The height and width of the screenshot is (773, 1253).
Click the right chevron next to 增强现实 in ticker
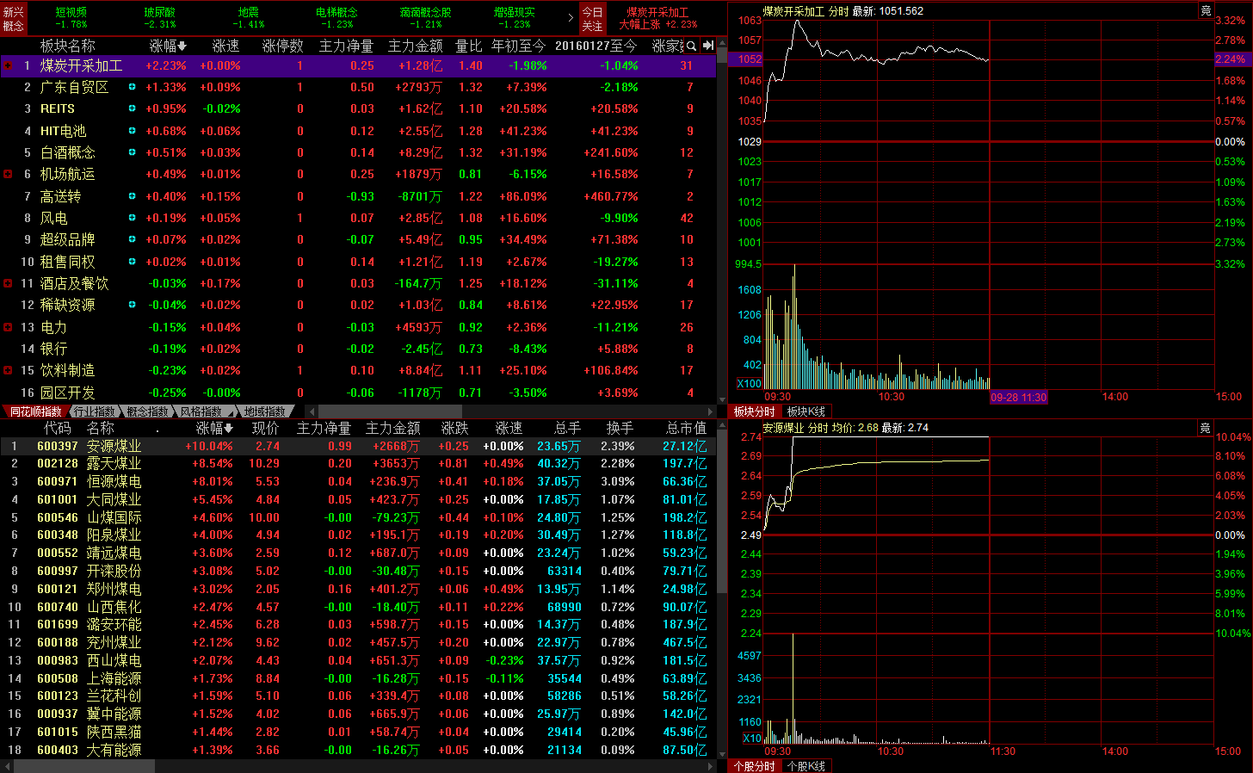[x=571, y=17]
